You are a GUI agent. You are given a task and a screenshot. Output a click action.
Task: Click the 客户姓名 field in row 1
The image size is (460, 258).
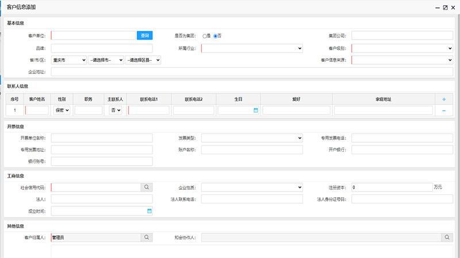tap(37, 110)
